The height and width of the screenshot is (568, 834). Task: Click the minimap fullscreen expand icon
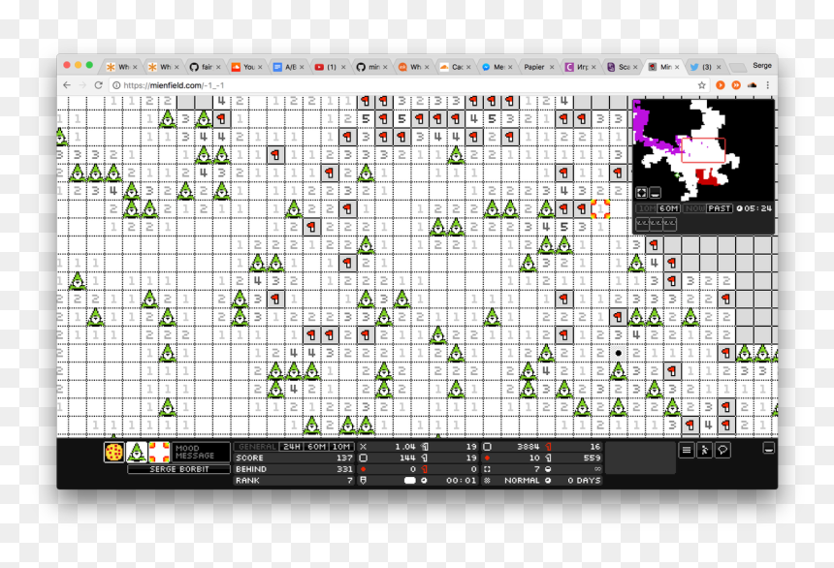pyautogui.click(x=641, y=193)
